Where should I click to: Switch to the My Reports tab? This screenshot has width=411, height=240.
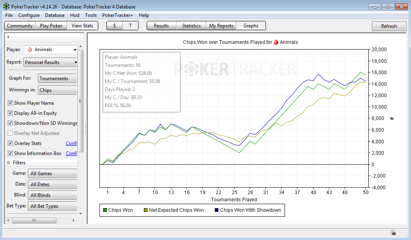coord(221,26)
